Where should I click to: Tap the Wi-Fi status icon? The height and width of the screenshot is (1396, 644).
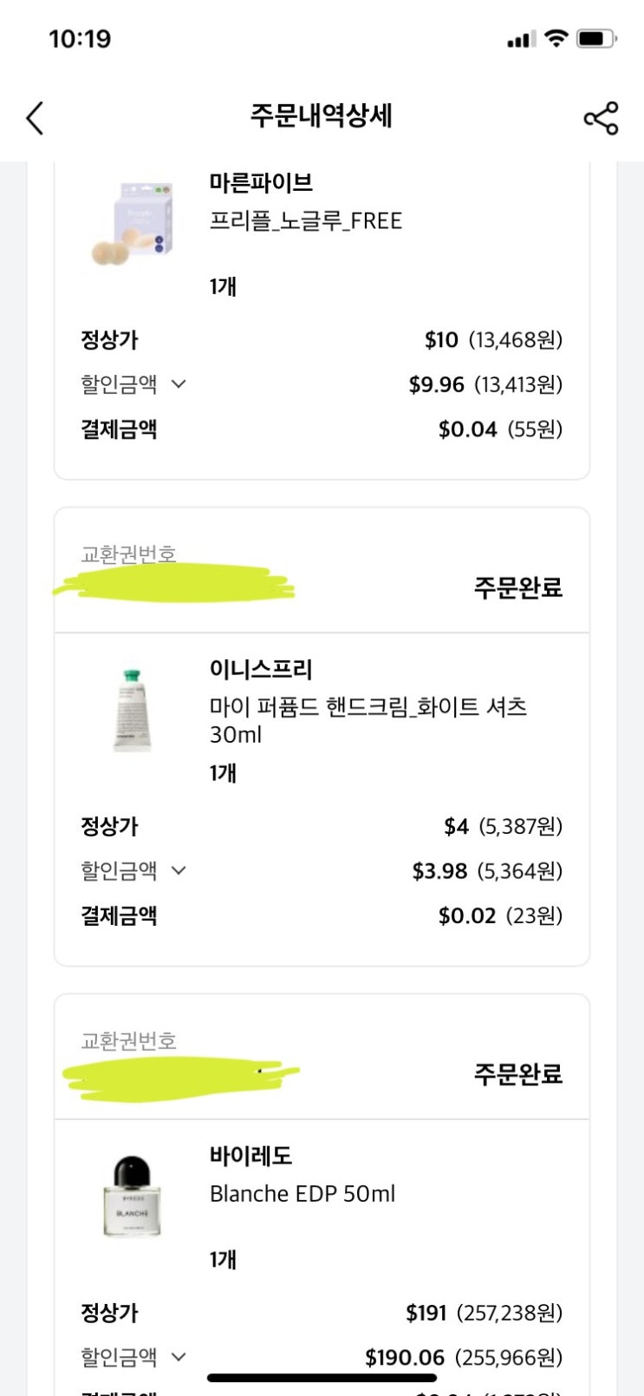pyautogui.click(x=556, y=38)
